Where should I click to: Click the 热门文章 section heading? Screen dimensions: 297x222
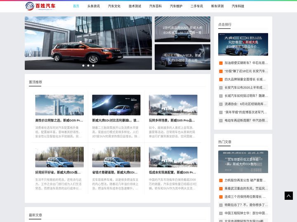[x=225, y=142]
